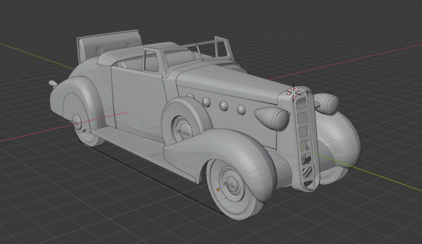Select the rear wheel hubcap
Image resolution: width=422 pixels, height=244 pixels.
pyautogui.click(x=76, y=122)
